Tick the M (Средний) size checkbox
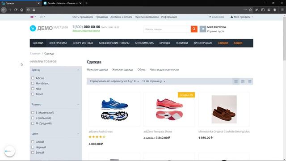Screen dimensions: 286x161 pyautogui.click(x=33, y=123)
